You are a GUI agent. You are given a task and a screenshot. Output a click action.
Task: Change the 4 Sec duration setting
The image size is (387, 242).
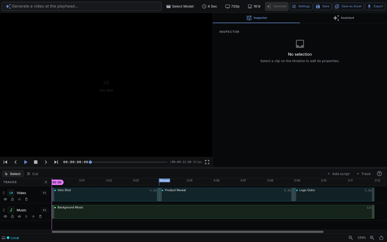pos(210,6)
